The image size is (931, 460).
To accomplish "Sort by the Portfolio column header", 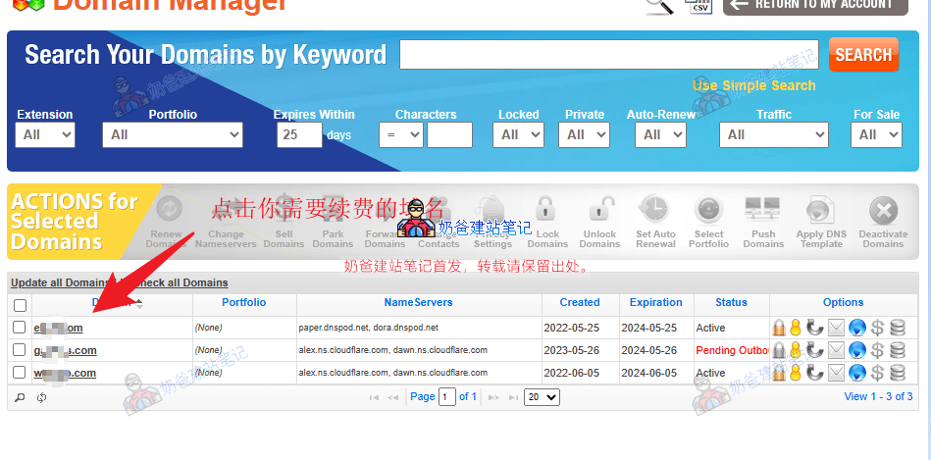I will click(x=244, y=302).
